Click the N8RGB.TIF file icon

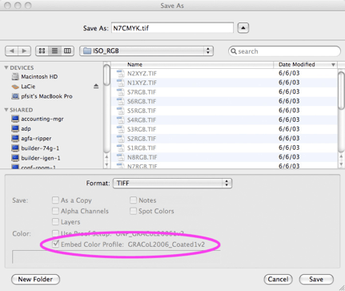click(x=121, y=157)
